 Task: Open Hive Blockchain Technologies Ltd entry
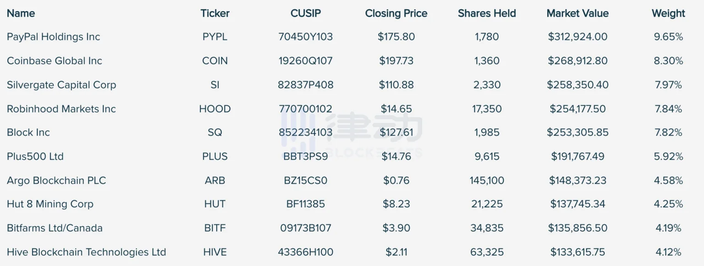tap(86, 252)
